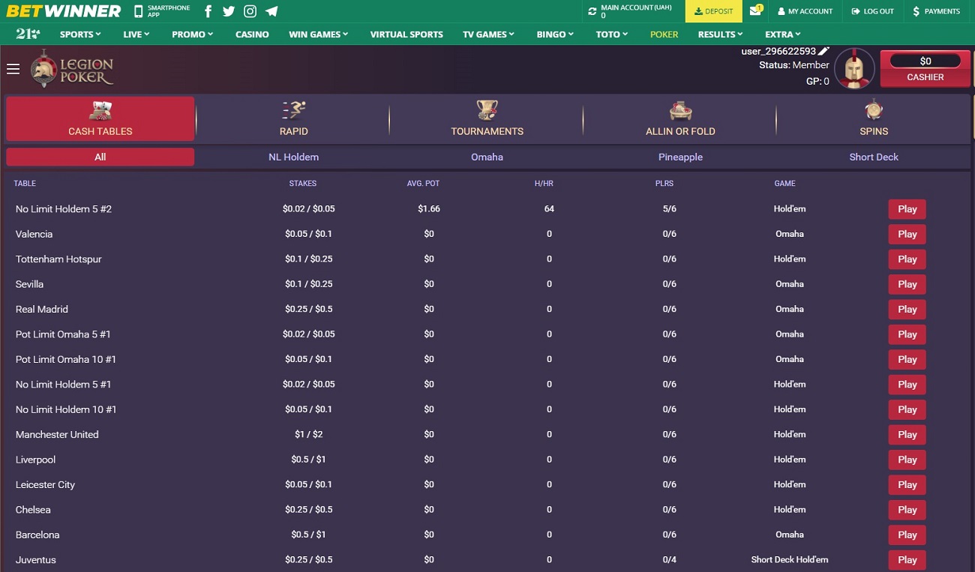
Task: Open My Account
Action: tap(805, 11)
